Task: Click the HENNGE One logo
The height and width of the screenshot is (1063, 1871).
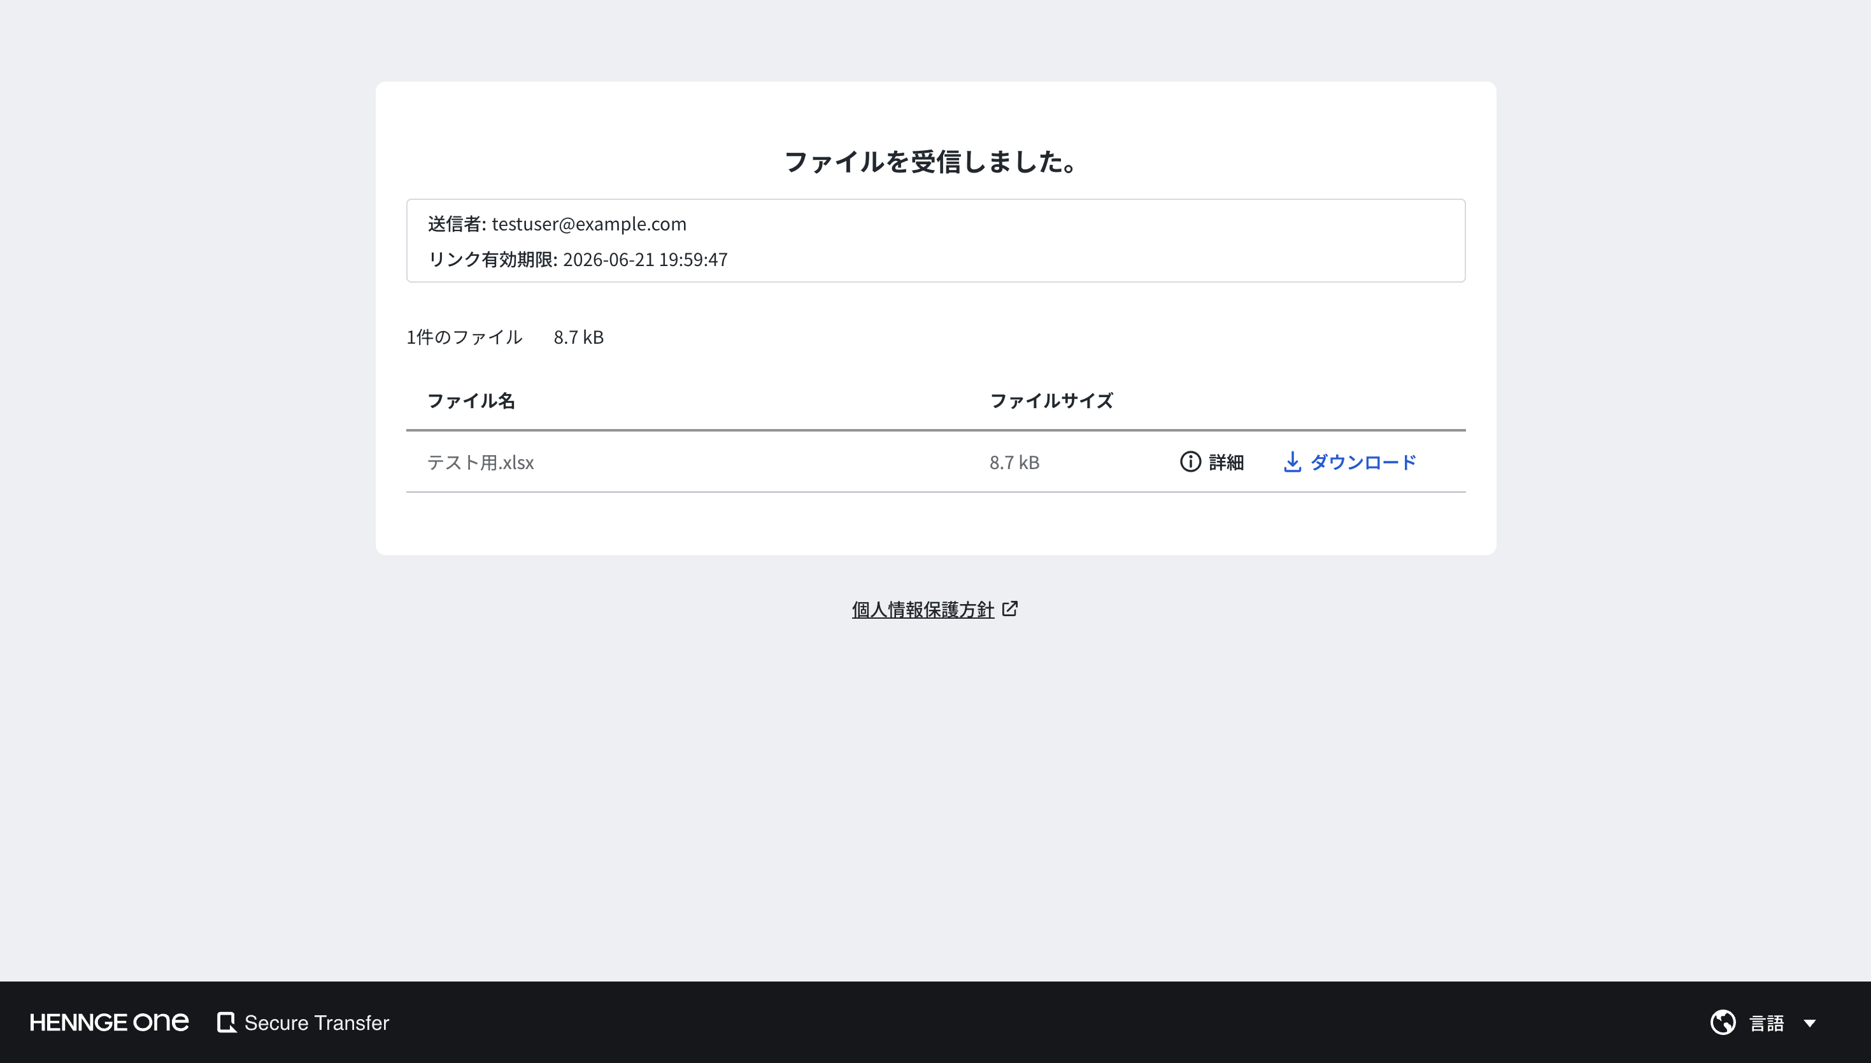Action: point(110,1022)
